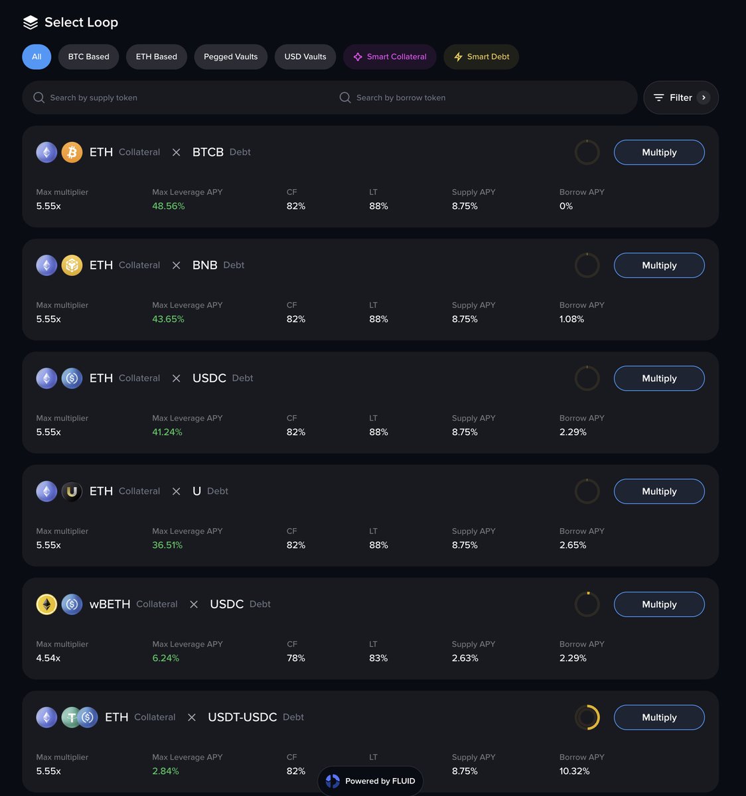Filter by Pegged Vaults
746x796 pixels.
coord(230,57)
